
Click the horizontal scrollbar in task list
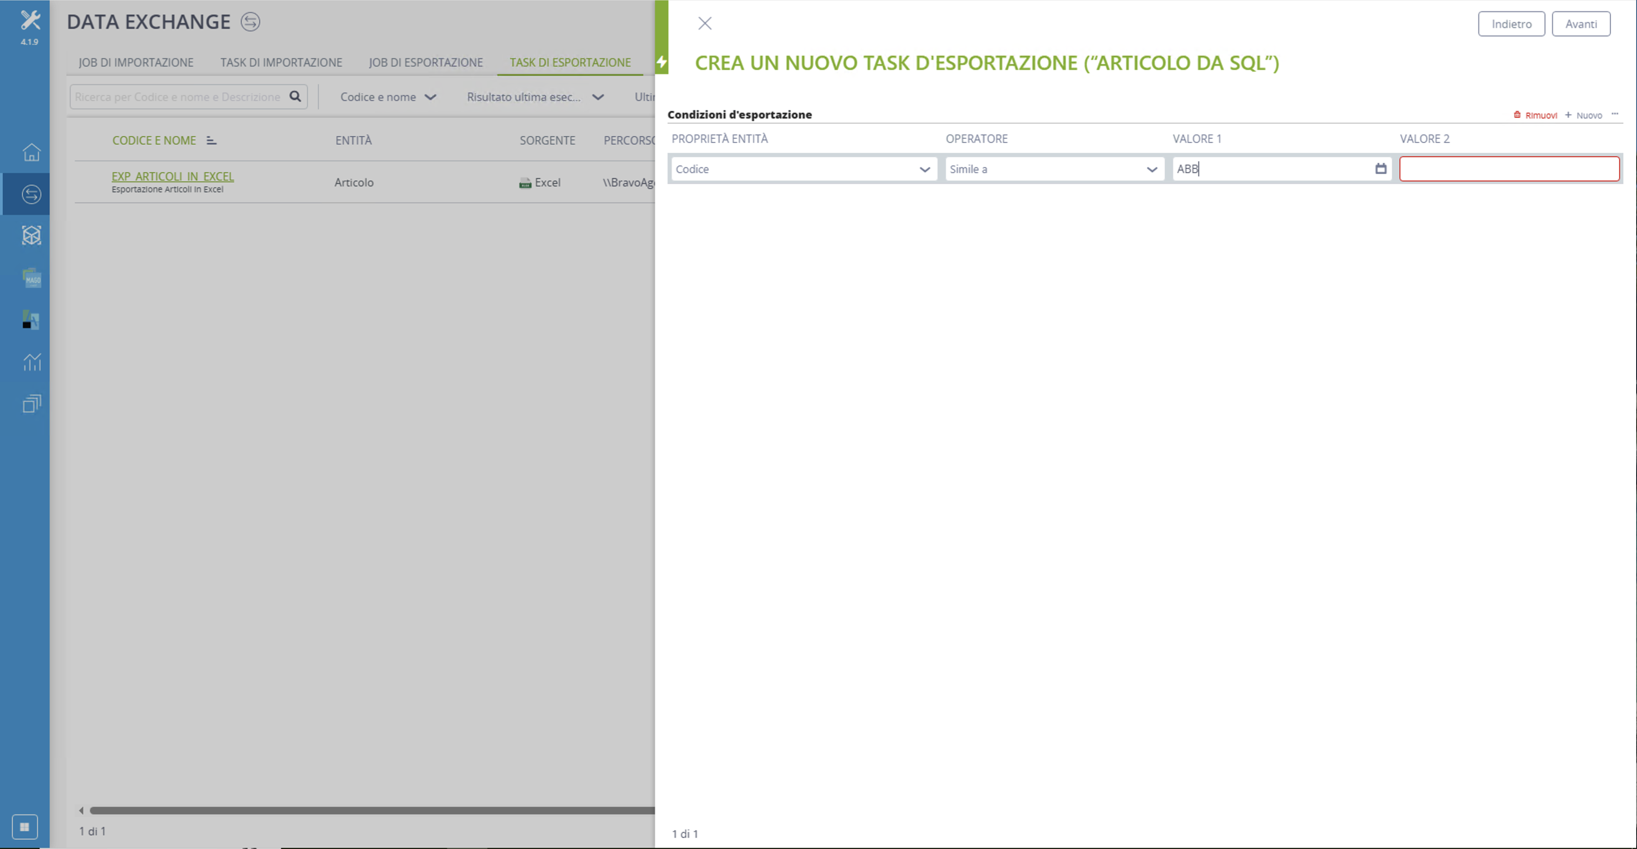(372, 810)
